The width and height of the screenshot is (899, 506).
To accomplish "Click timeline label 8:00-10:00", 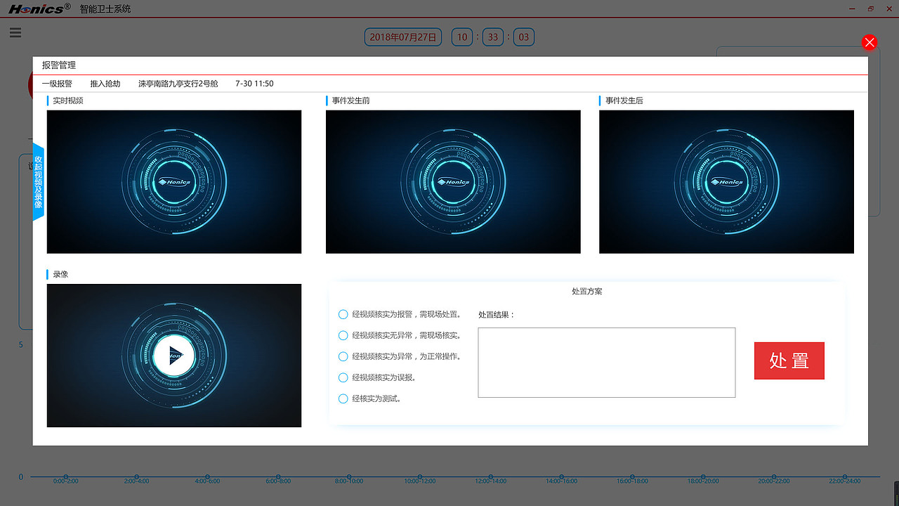I will 349,481.
